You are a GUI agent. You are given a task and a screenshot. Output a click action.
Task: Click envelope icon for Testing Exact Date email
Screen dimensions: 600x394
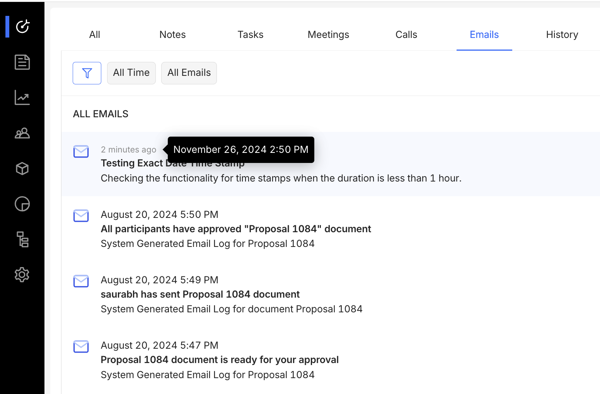[x=81, y=151]
